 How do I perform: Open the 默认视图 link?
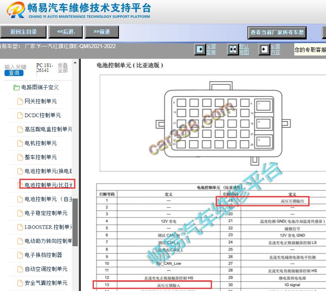244,49
